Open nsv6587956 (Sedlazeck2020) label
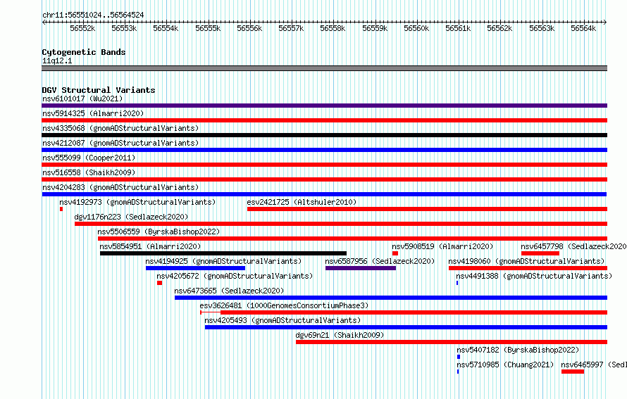The image size is (627, 399). pyautogui.click(x=380, y=261)
